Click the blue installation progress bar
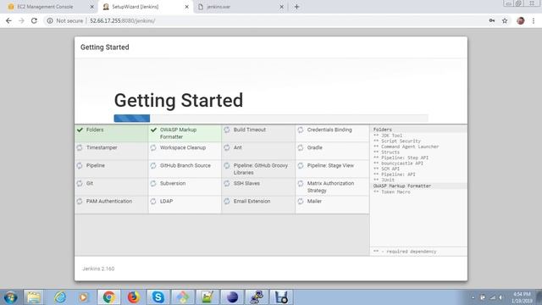The height and width of the screenshot is (305, 542). click(x=132, y=119)
